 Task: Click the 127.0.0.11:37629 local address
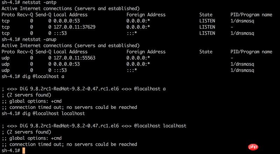[75, 27]
